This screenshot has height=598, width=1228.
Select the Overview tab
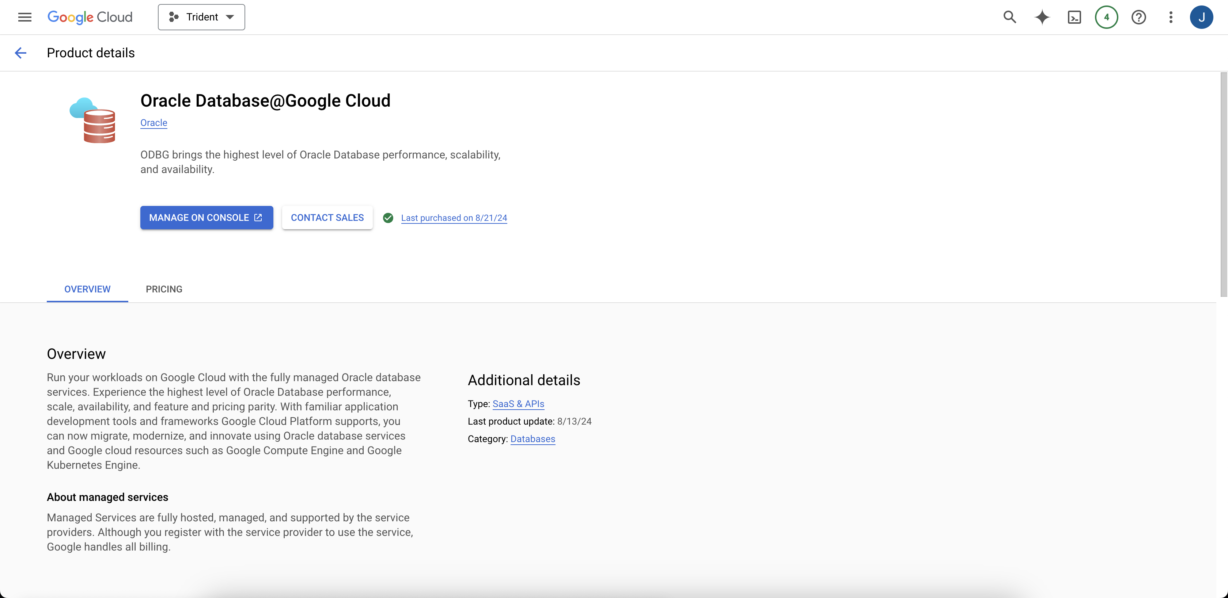[x=87, y=289]
